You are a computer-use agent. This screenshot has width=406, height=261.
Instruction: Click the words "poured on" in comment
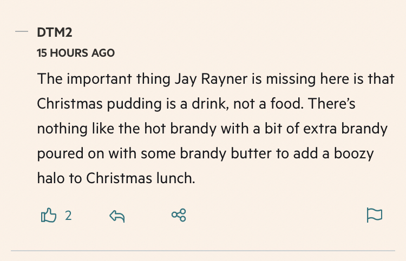tap(72, 153)
